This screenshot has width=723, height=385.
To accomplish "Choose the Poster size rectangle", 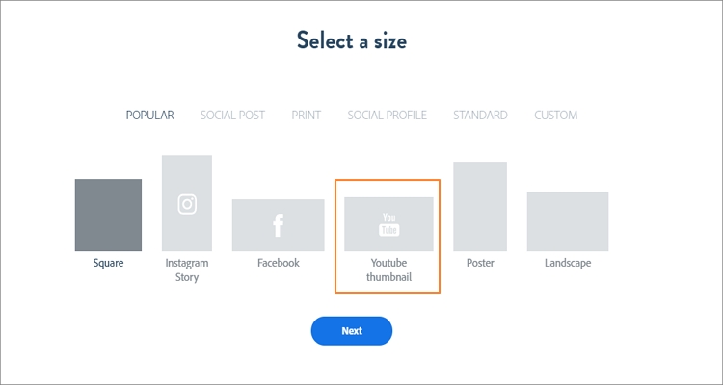I will (x=480, y=206).
